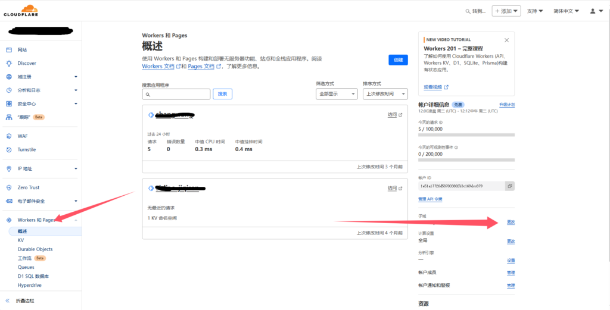Click 管理 next to 帐户通知和警报
The image size is (610, 310).
point(511,286)
